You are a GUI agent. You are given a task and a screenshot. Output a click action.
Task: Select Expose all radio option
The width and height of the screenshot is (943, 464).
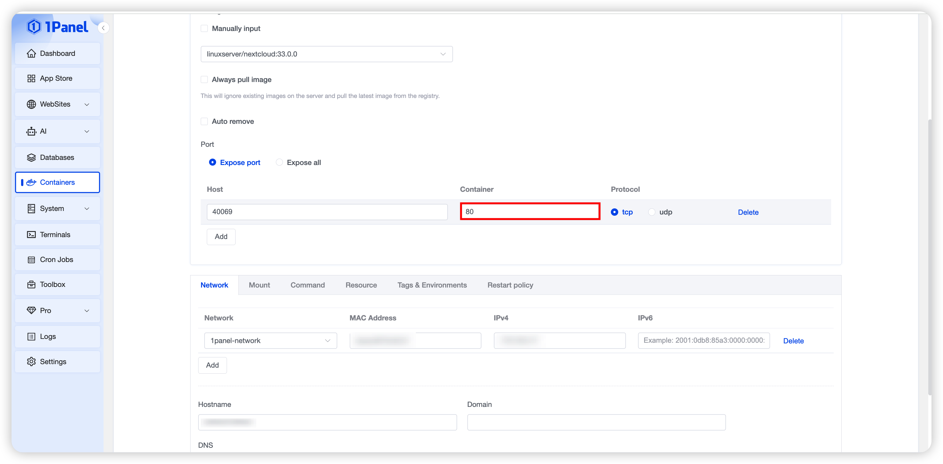[x=279, y=162]
